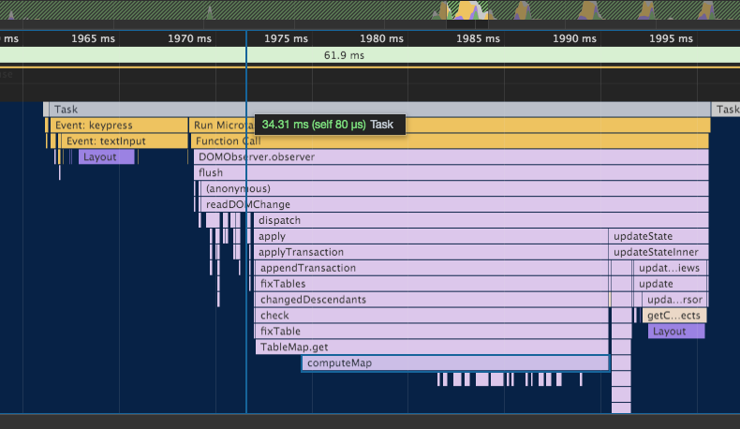The image size is (740, 429).
Task: Select the updateStateInner bar
Action: click(x=659, y=252)
